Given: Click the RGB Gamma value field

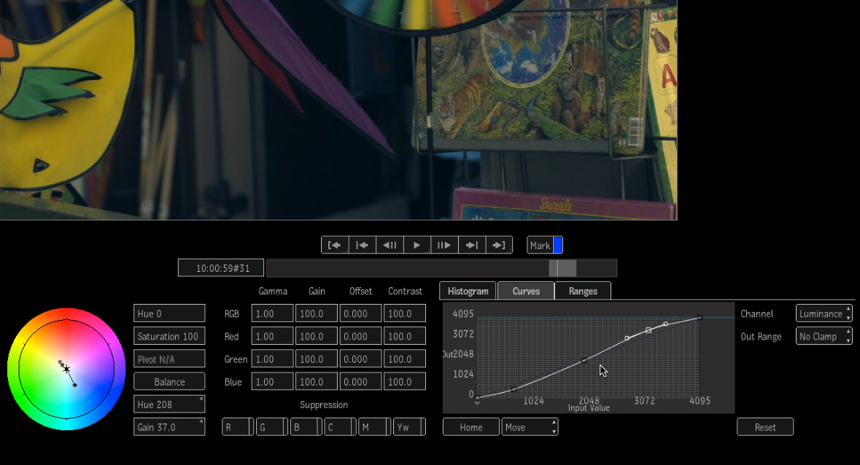Looking at the screenshot, I should [x=272, y=313].
